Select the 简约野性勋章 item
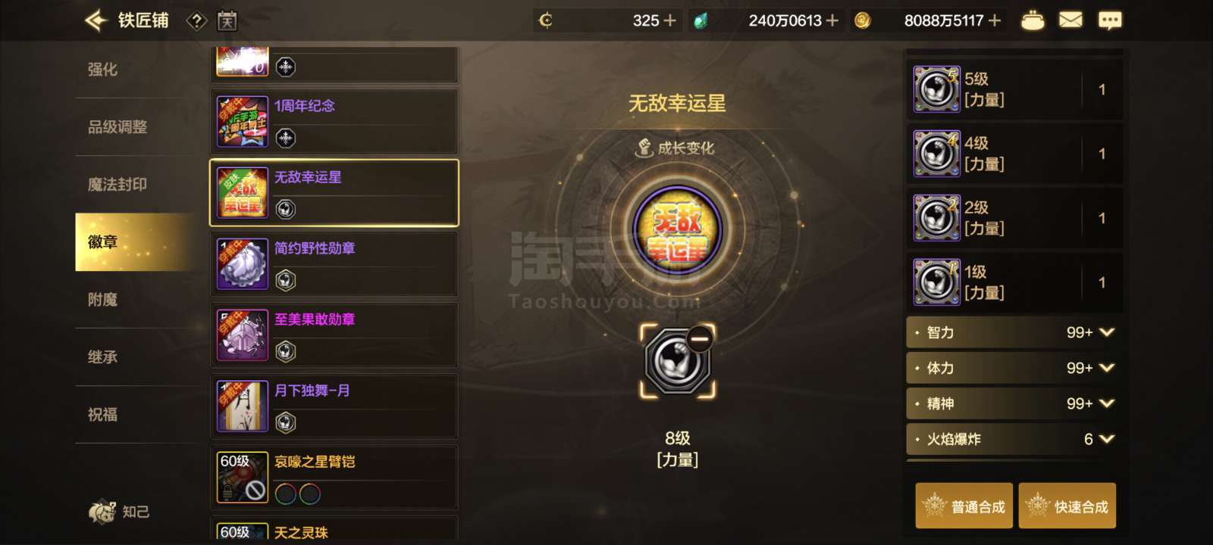Viewport: 1213px width, 545px height. coord(334,264)
